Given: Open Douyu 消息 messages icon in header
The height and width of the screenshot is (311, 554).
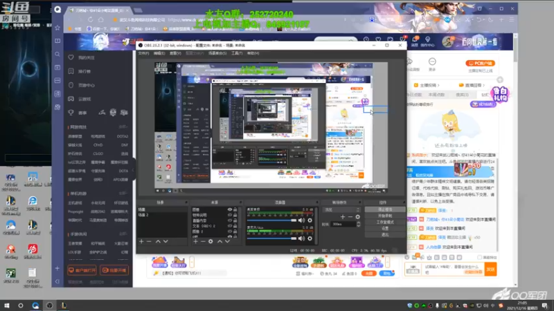Looking at the screenshot, I should (x=414, y=41).
